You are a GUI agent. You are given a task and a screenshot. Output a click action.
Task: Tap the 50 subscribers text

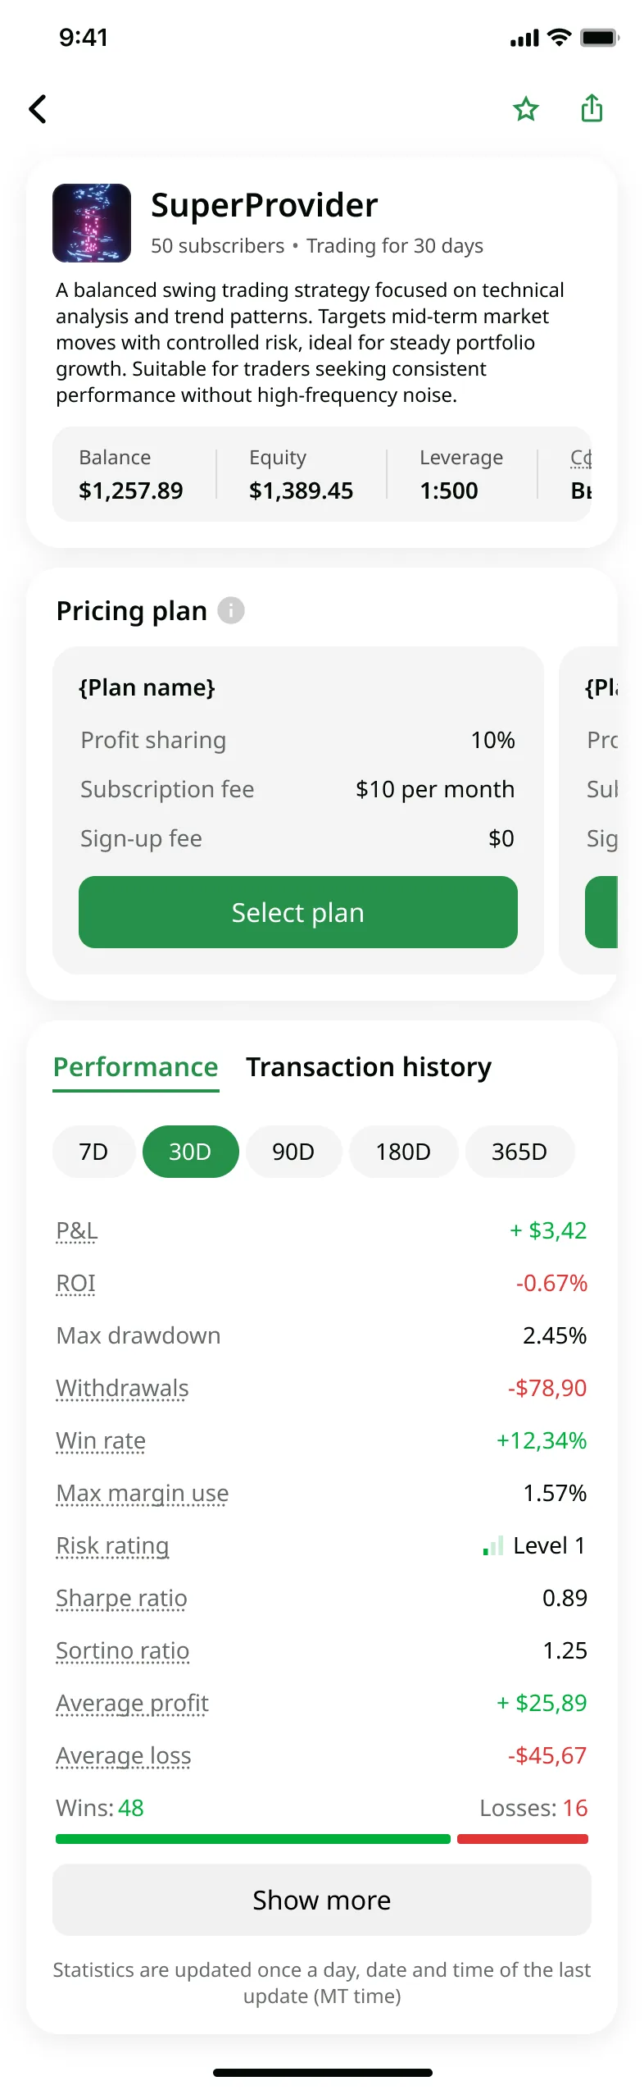[218, 245]
